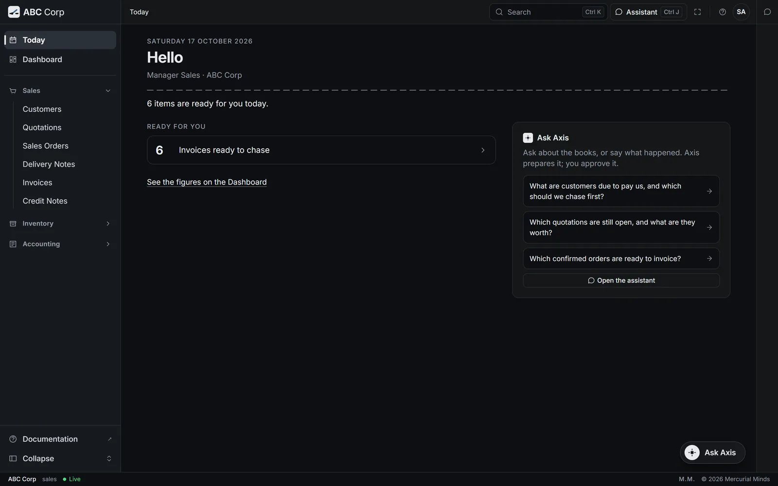Click the 'sales' label in status bar
This screenshot has width=778, height=486.
pos(49,479)
